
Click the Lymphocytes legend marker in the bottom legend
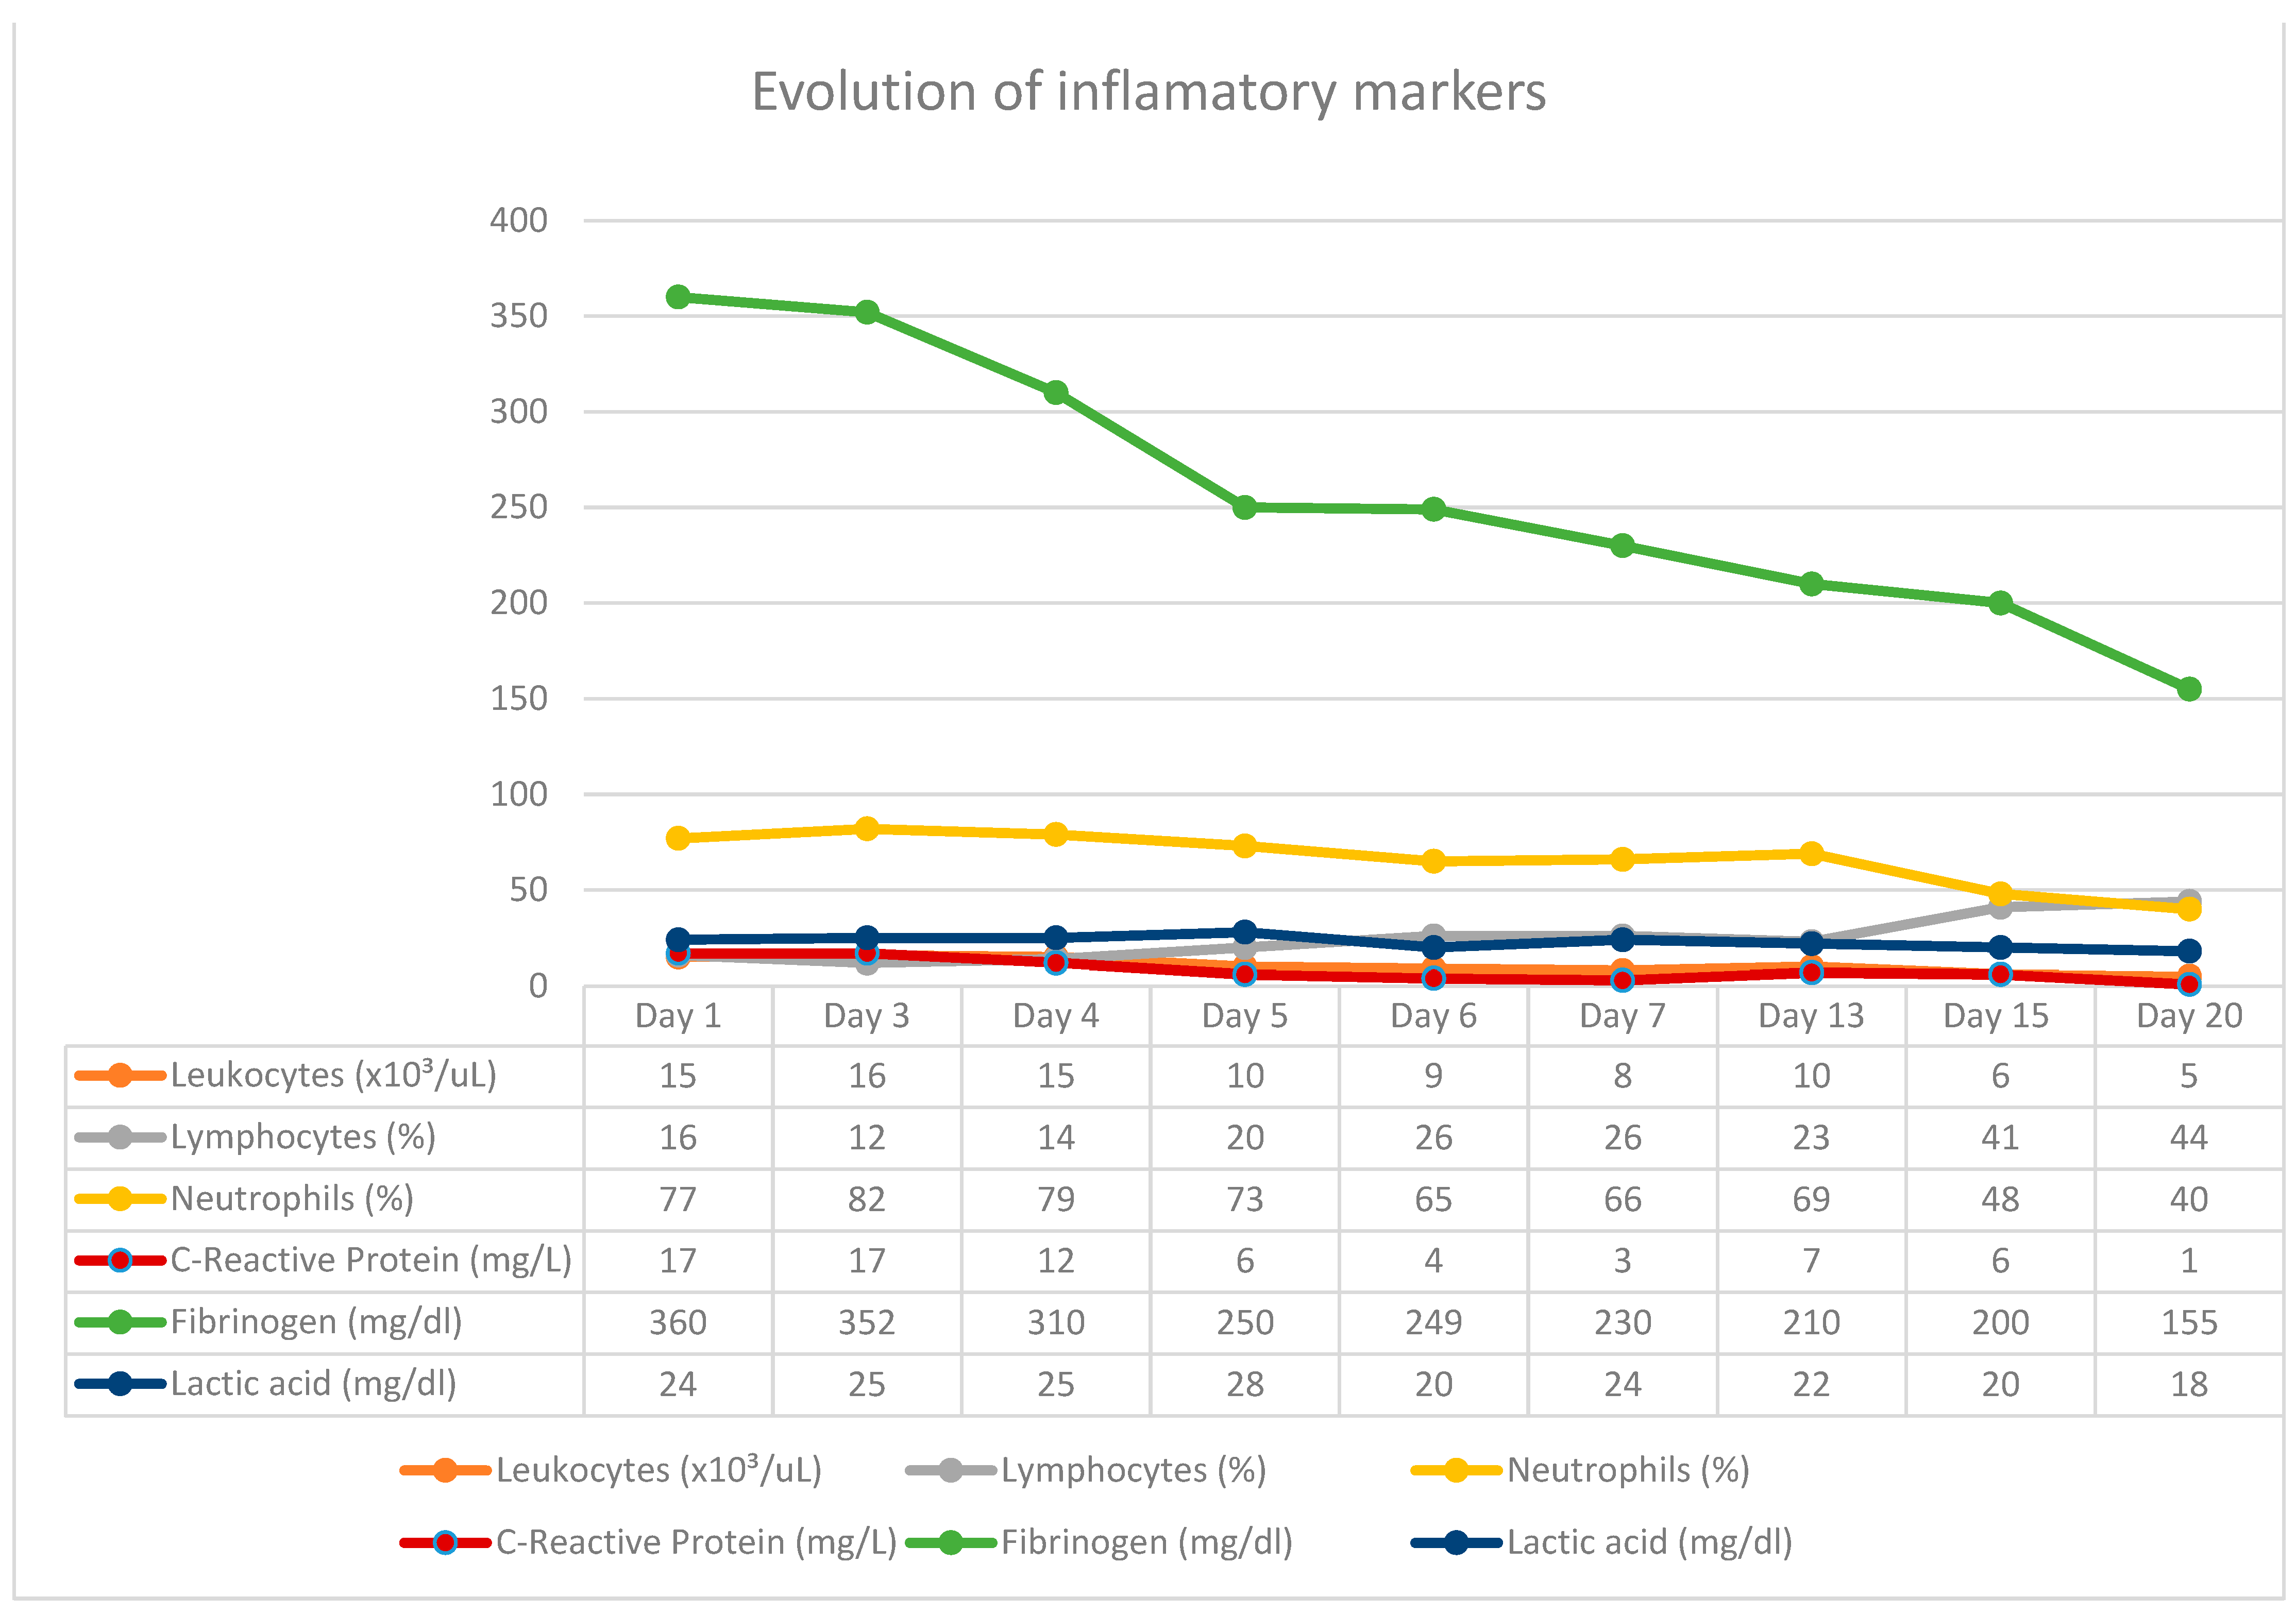coord(950,1470)
